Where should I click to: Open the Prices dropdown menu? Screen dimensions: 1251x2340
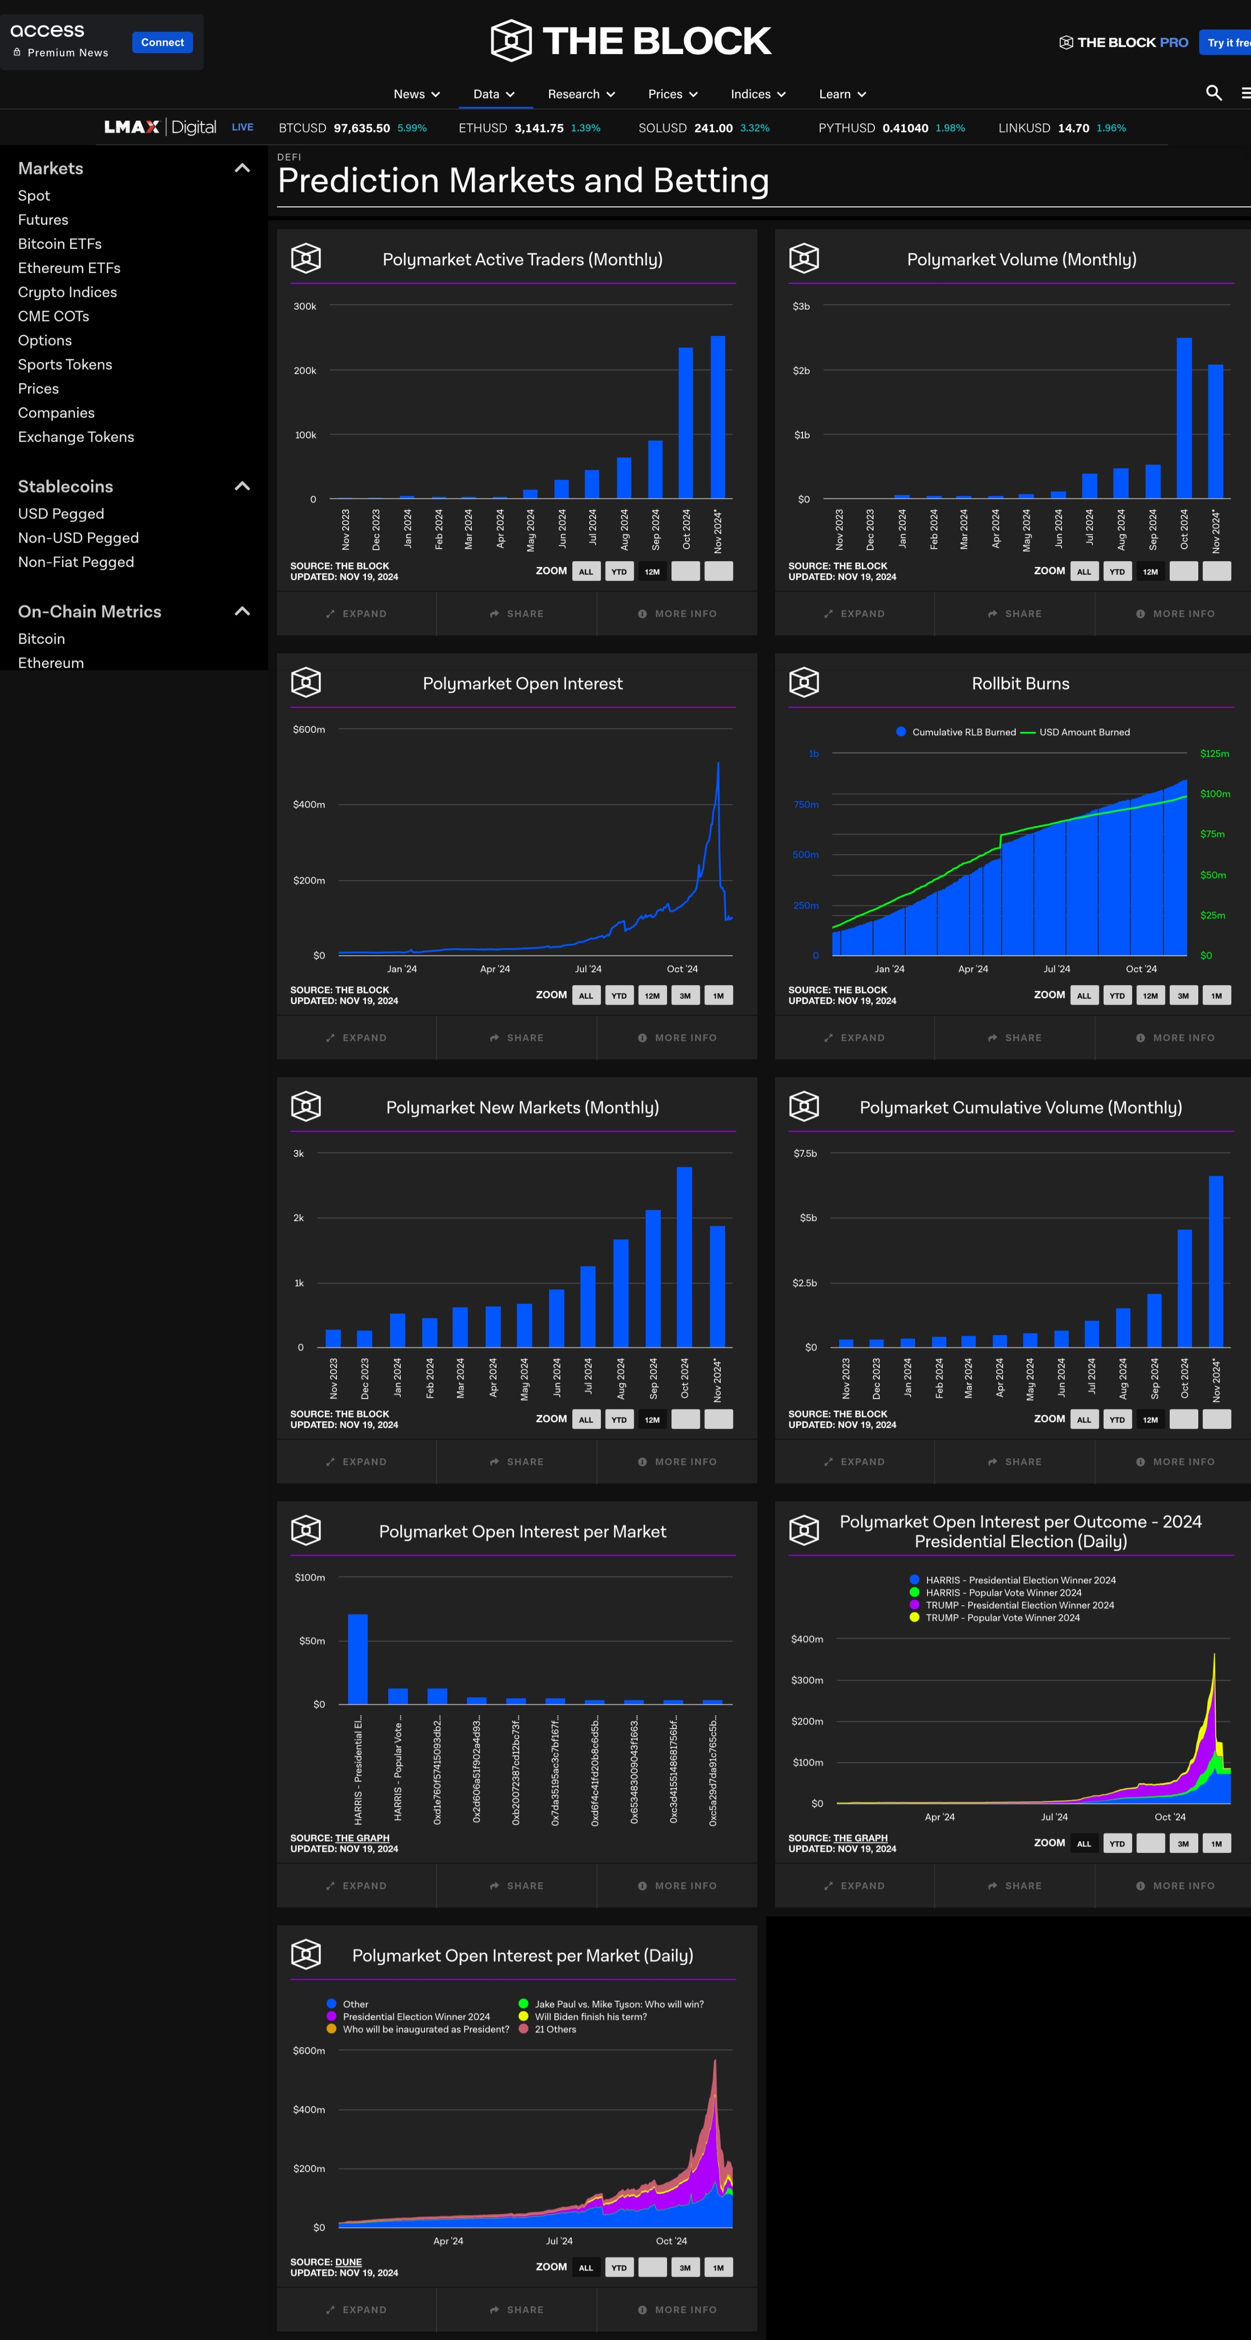673,94
